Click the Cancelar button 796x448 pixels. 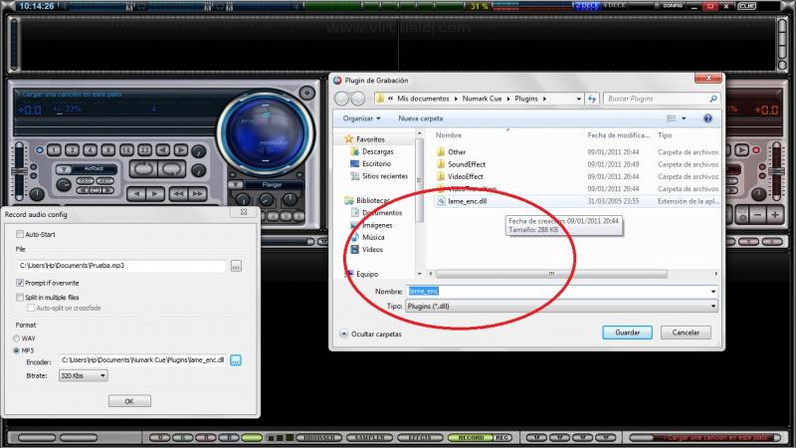coord(686,333)
